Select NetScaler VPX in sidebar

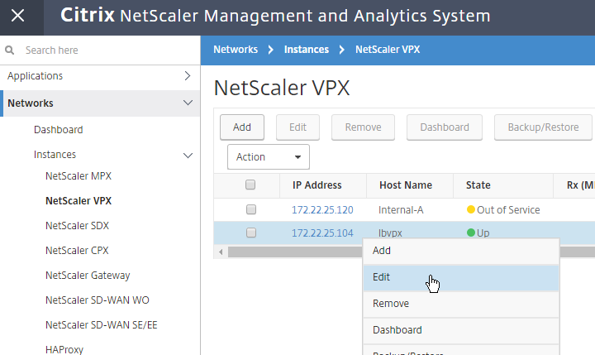click(x=79, y=201)
